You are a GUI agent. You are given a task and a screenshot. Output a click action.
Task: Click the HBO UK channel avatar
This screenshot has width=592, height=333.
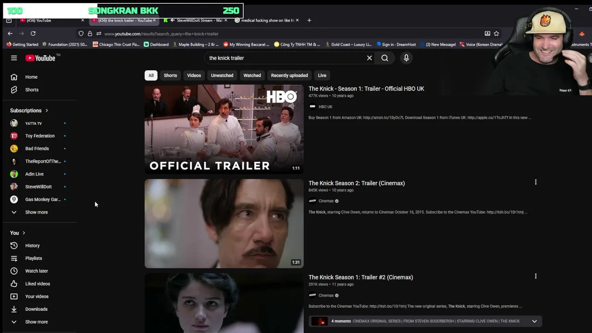(x=313, y=106)
